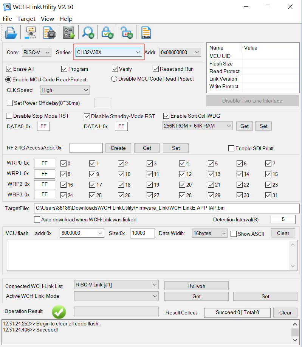Image resolution: width=302 pixels, height=347 pixels.
Task: Click the WRP0 hex input field
Action: (45, 163)
